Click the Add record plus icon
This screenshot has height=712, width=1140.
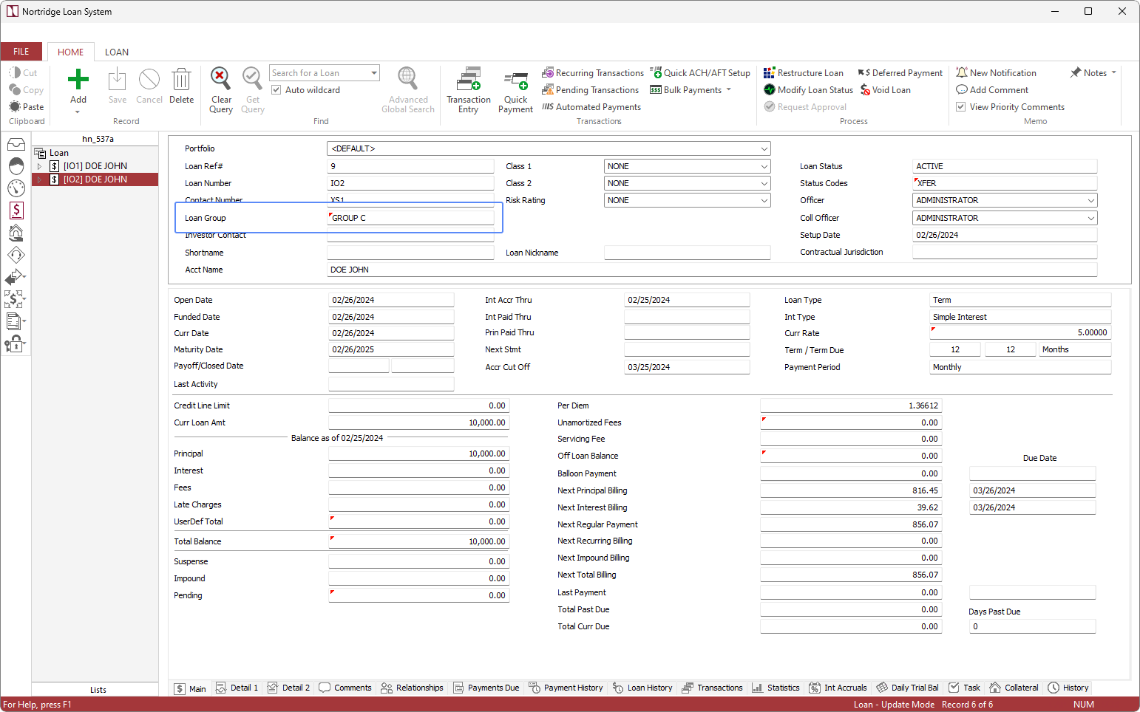(78, 80)
